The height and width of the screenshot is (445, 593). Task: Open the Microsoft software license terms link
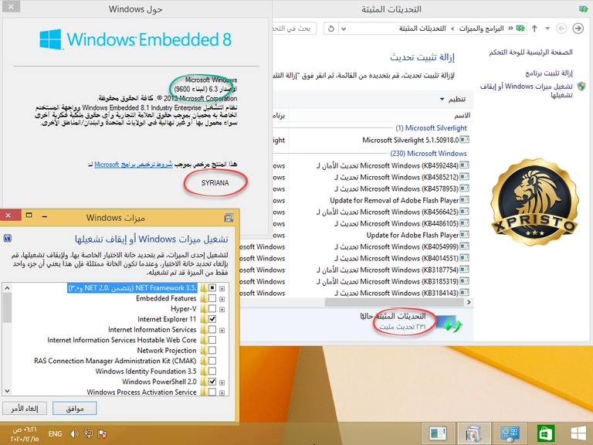[133, 165]
